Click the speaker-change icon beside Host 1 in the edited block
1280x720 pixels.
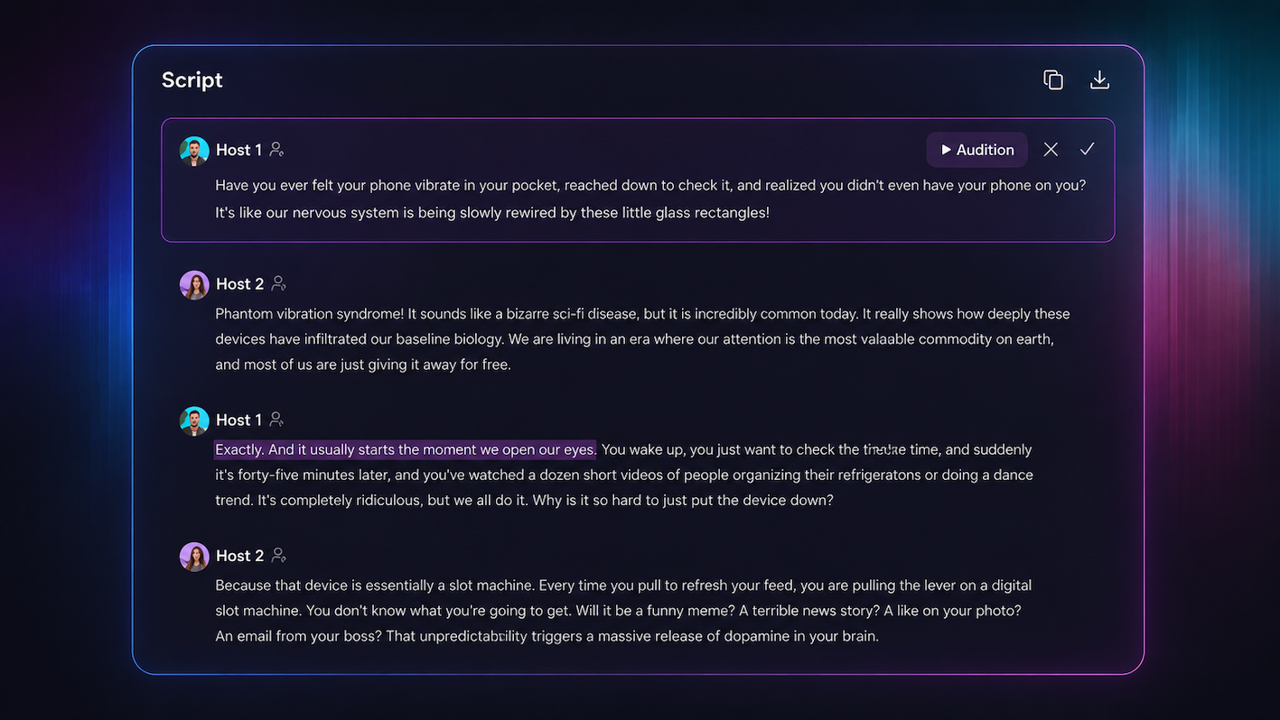tap(277, 150)
